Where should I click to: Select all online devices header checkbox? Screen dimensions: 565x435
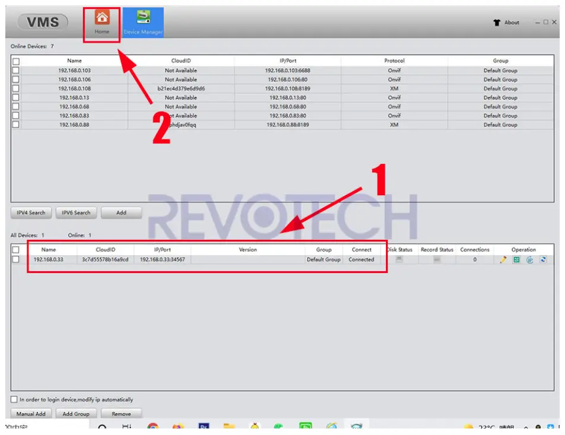tap(16, 61)
